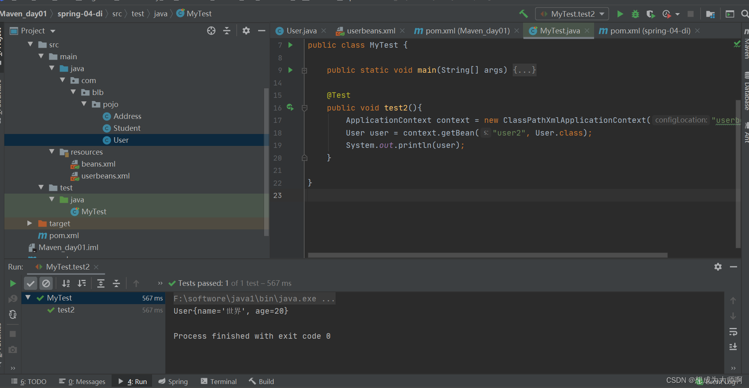Run with Coverage shield icon
The height and width of the screenshot is (388, 749).
(651, 14)
